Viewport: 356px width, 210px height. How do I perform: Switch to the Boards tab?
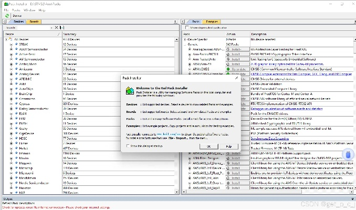click(x=34, y=22)
